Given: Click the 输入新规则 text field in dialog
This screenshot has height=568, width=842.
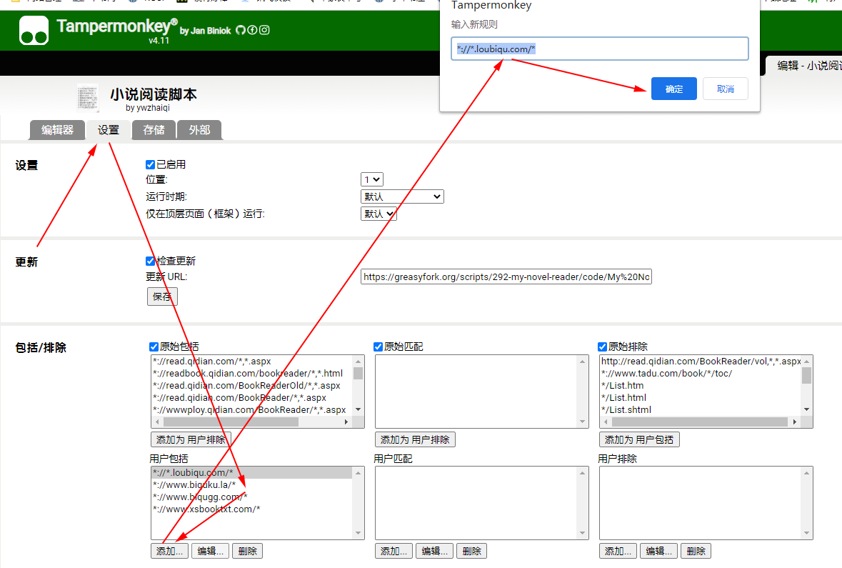Looking at the screenshot, I should point(600,49).
